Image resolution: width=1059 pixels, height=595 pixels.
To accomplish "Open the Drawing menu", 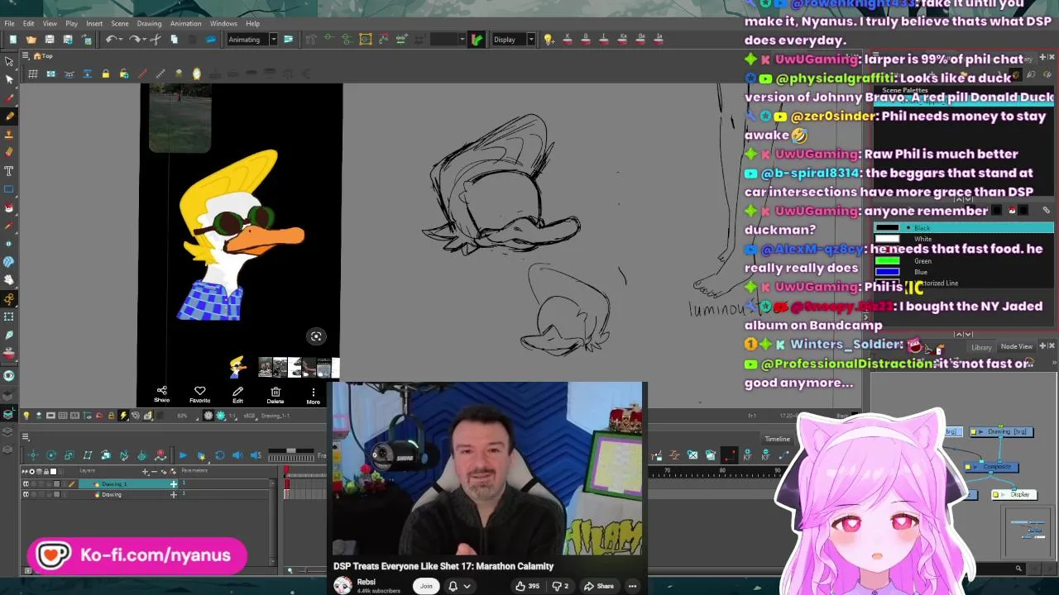I will (x=149, y=23).
